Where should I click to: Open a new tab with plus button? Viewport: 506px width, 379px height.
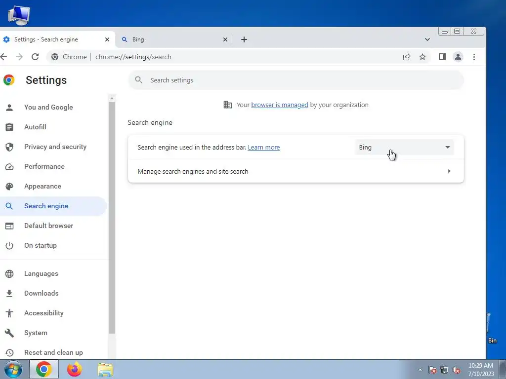244,39
